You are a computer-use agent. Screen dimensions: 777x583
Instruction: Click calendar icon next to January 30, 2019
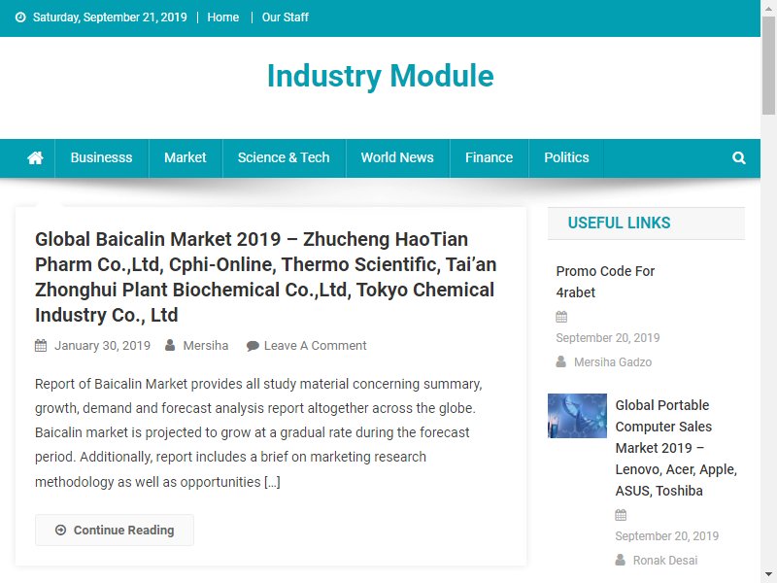tap(41, 346)
